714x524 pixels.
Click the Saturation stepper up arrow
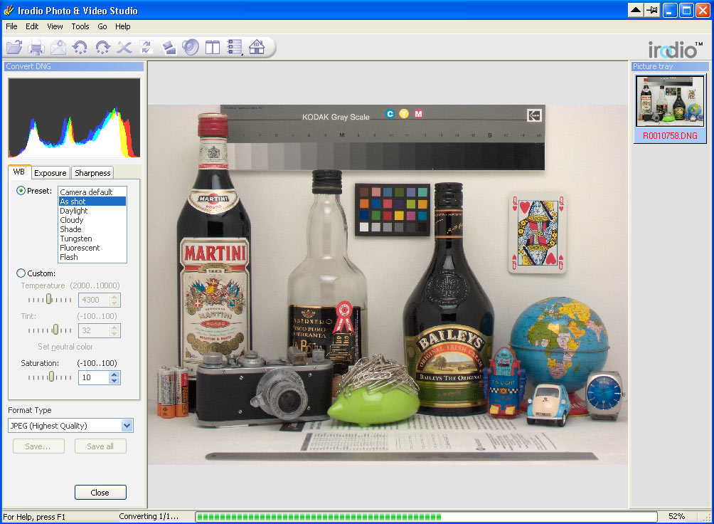pos(115,375)
